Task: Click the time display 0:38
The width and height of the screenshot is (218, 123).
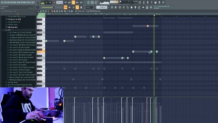Action: (x=92, y=2)
